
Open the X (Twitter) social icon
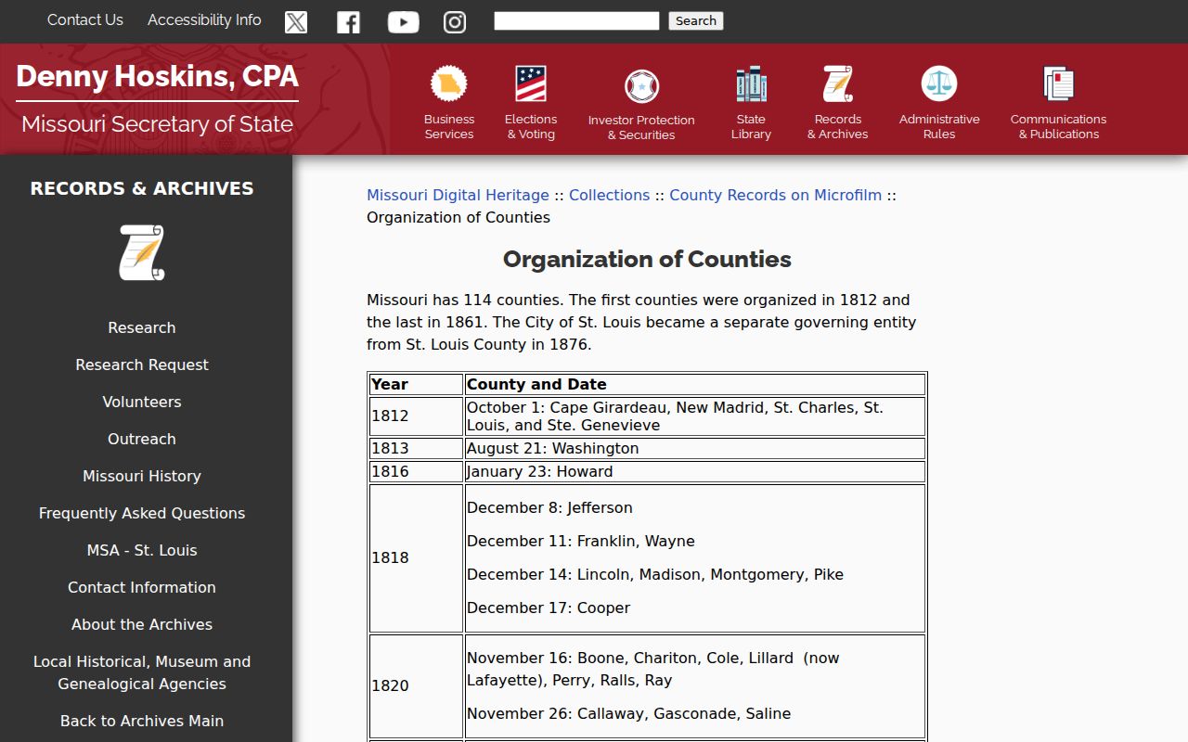pos(296,21)
